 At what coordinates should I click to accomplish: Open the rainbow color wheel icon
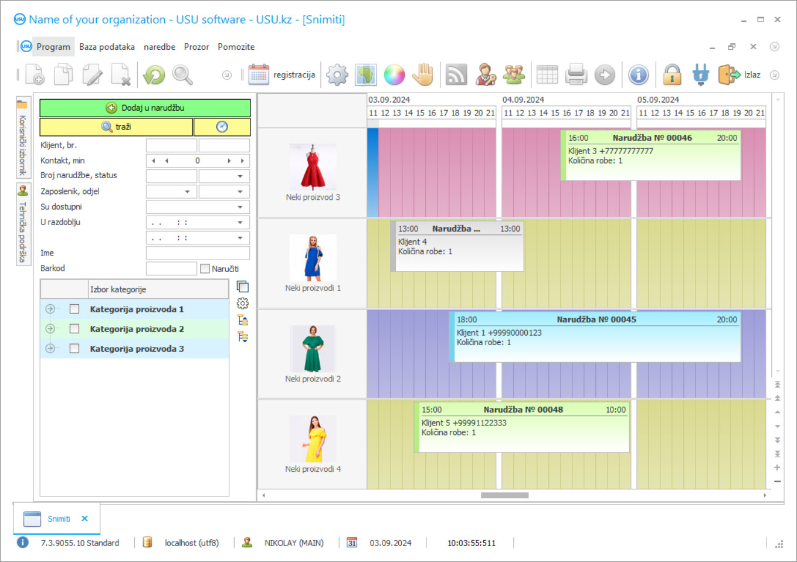[x=394, y=74]
